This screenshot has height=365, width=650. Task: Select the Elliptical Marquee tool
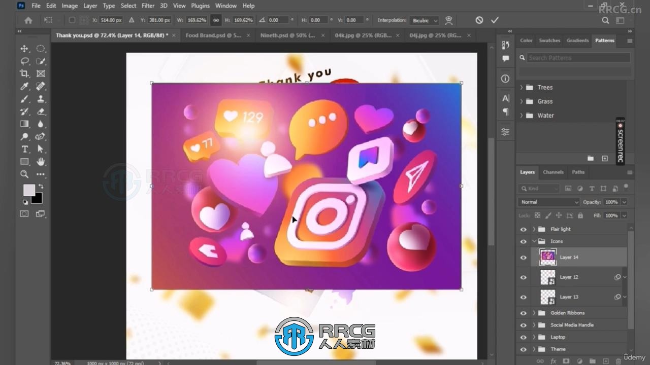click(x=41, y=49)
